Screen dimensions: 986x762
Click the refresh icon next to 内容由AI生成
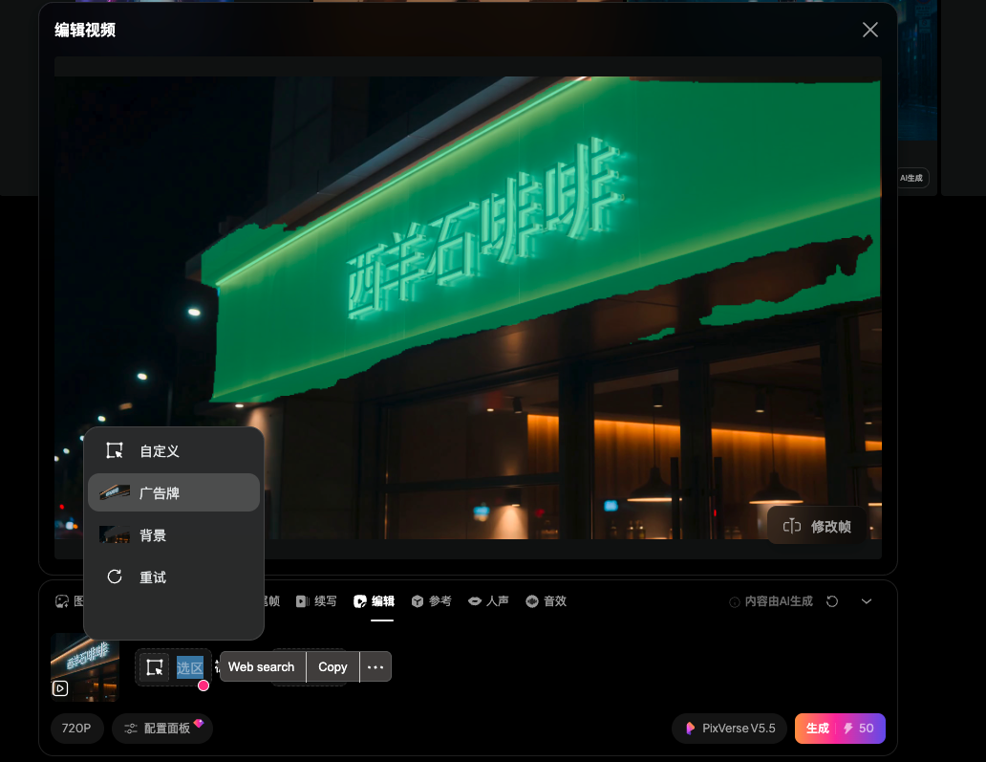[x=832, y=601]
